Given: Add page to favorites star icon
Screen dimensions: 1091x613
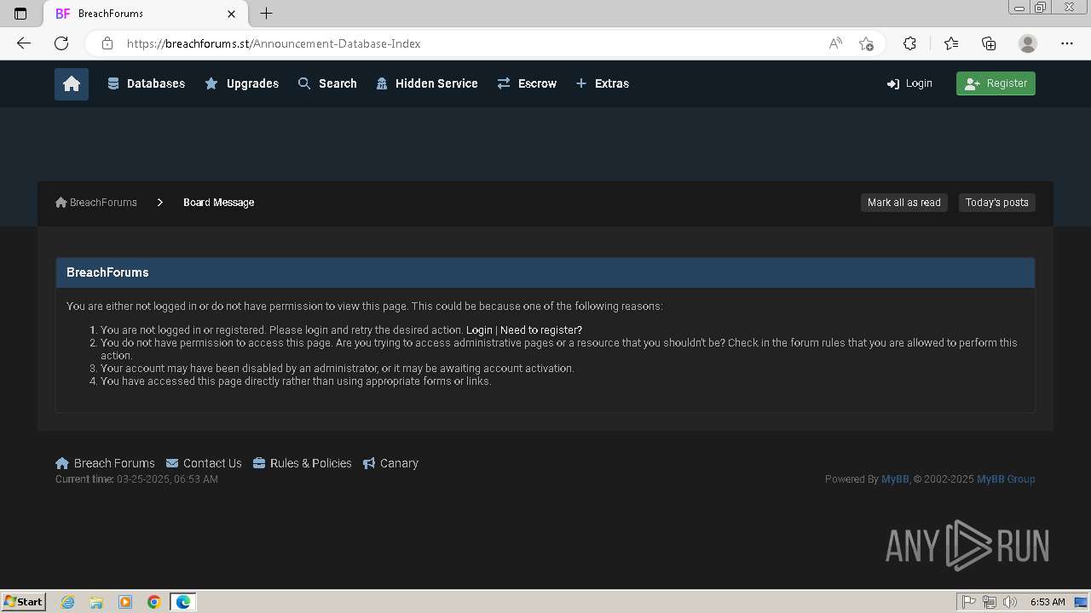Looking at the screenshot, I should click(866, 43).
